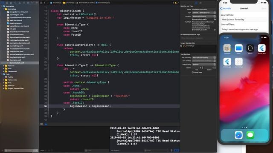Click the recent files icon in navigator filter bar
Image resolution: width=273 pixels, height=153 pixels.
pos(34,150)
